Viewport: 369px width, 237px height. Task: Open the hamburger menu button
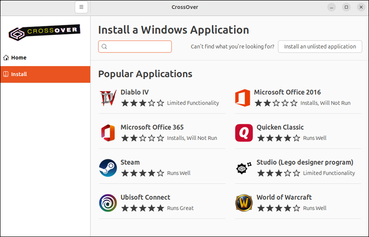[81, 7]
